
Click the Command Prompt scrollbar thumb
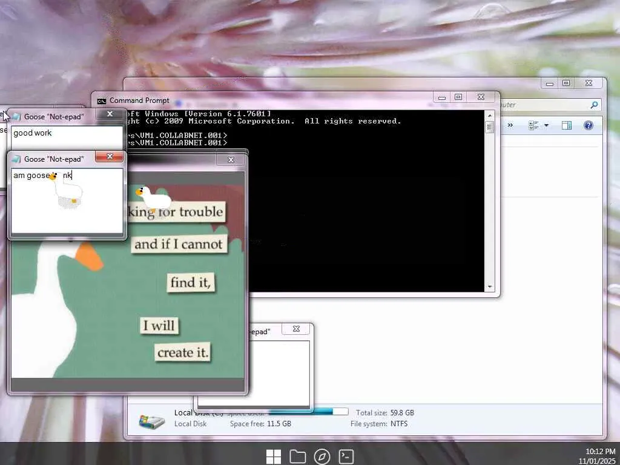489,127
